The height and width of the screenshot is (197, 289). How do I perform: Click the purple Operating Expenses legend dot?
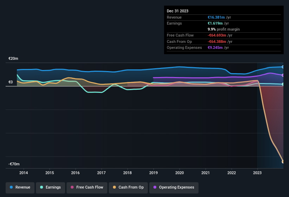coord(155,187)
